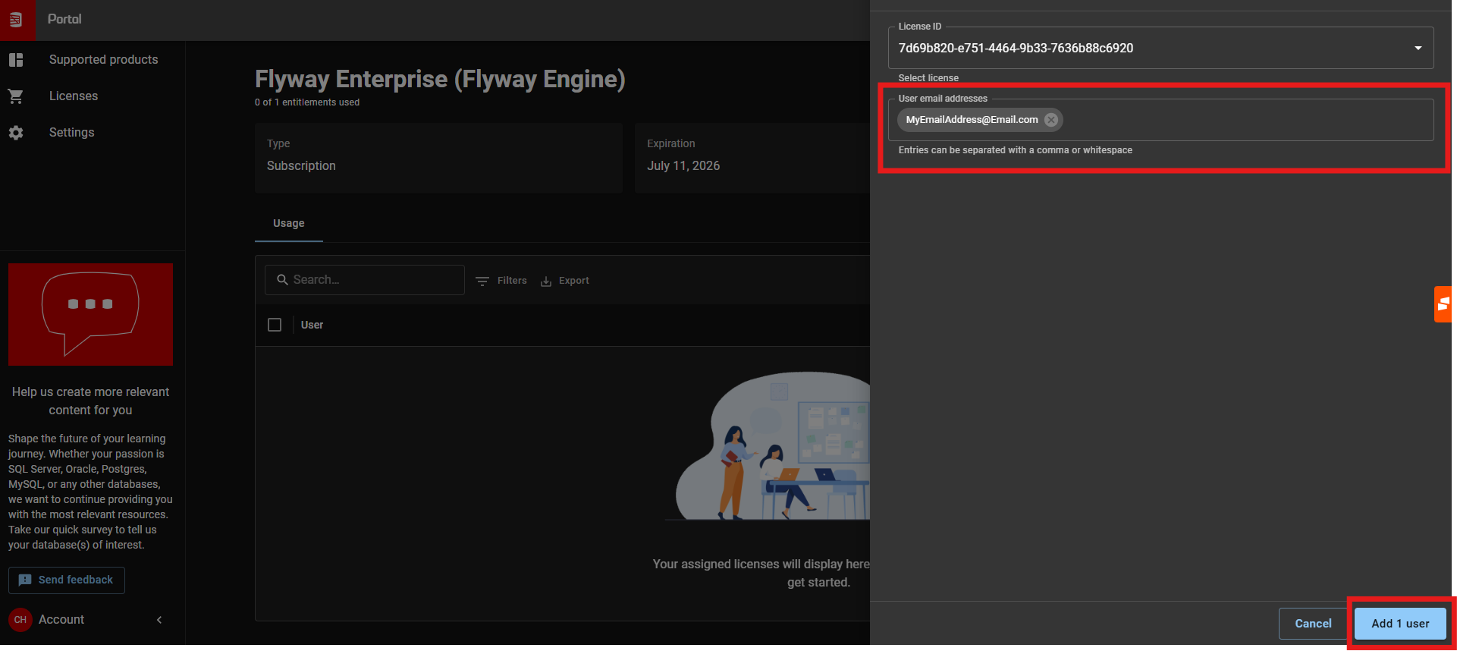Click the Settings gear icon
This screenshot has width=1457, height=651.
(16, 133)
